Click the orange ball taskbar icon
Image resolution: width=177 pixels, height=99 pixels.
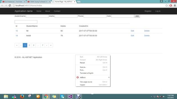[38, 97]
